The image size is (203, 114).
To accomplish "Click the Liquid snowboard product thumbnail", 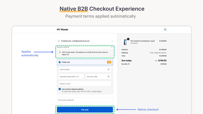I will pyautogui.click(x=125, y=42).
